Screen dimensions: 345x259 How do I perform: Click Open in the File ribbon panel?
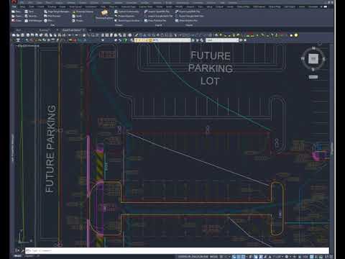(17, 16)
